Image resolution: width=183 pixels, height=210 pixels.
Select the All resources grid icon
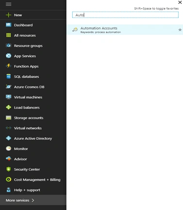[8, 35]
